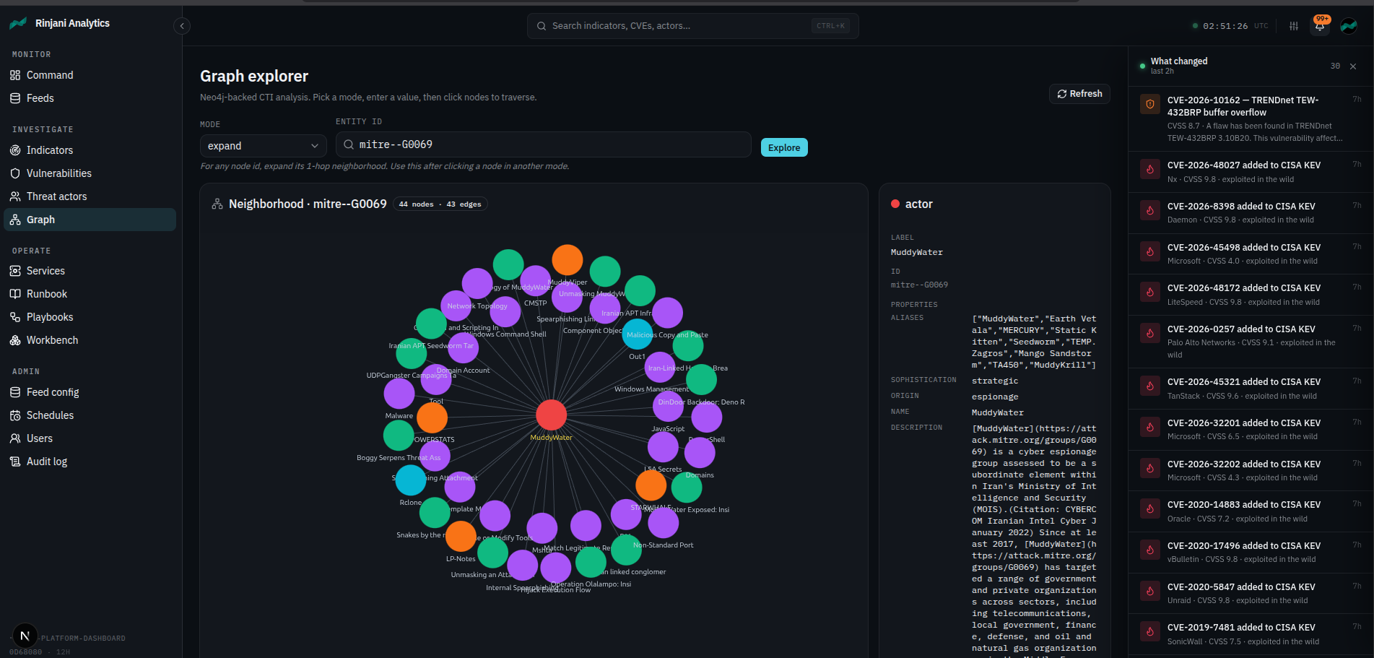
Task: Click the flame icon for CVE-2020-17496
Action: click(1149, 550)
